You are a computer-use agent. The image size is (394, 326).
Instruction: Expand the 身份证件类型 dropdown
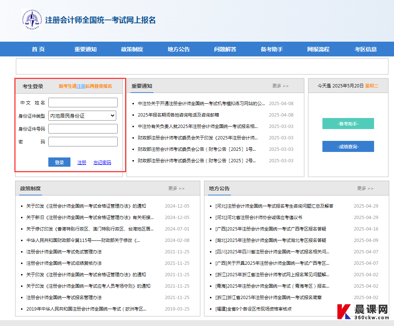pyautogui.click(x=82, y=115)
